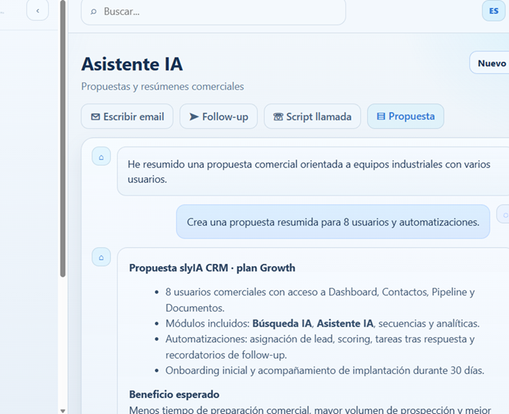Image resolution: width=509 pixels, height=414 pixels.
Task: Click the assistant avatar beside the first reply
Action: [x=102, y=156]
